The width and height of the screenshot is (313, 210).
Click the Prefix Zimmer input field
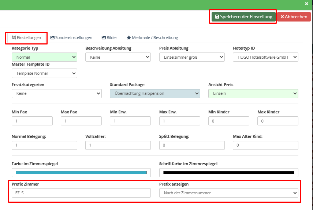(81, 193)
